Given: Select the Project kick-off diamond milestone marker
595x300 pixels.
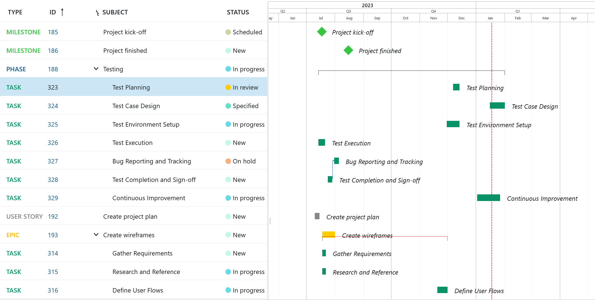Looking at the screenshot, I should pos(321,32).
